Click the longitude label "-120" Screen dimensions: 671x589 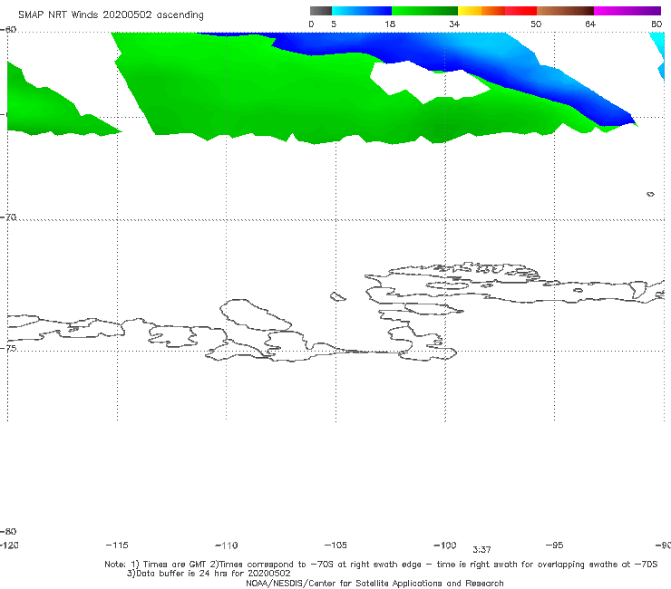pos(9,545)
